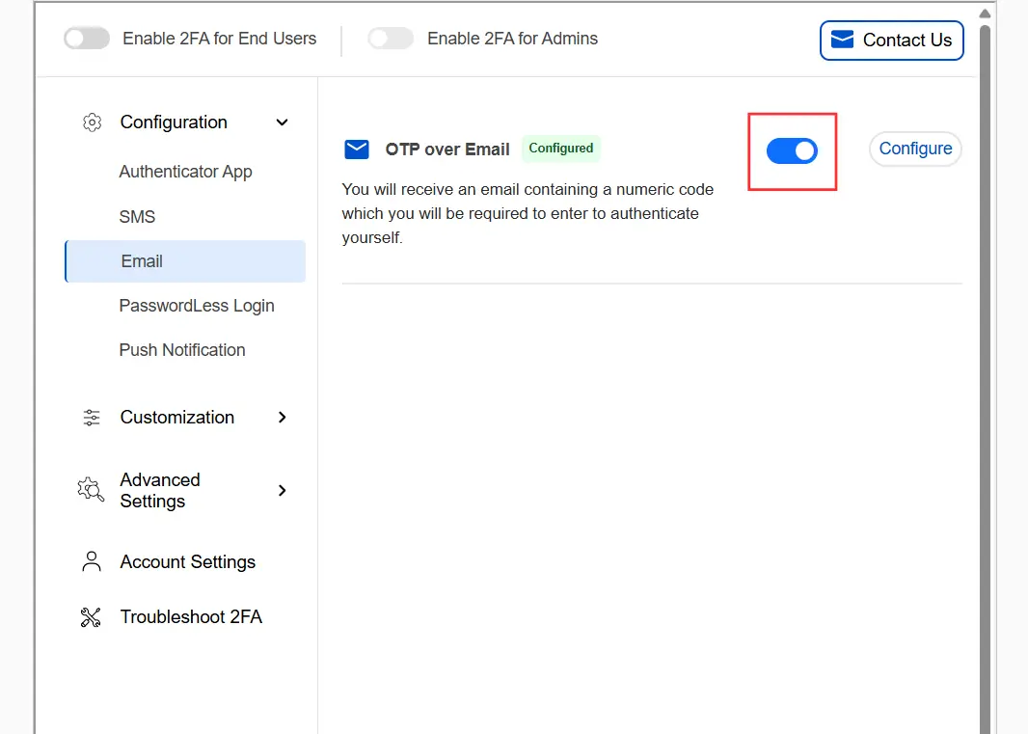Click the Contact Us button text
1028x734 pixels.
pos(907,40)
